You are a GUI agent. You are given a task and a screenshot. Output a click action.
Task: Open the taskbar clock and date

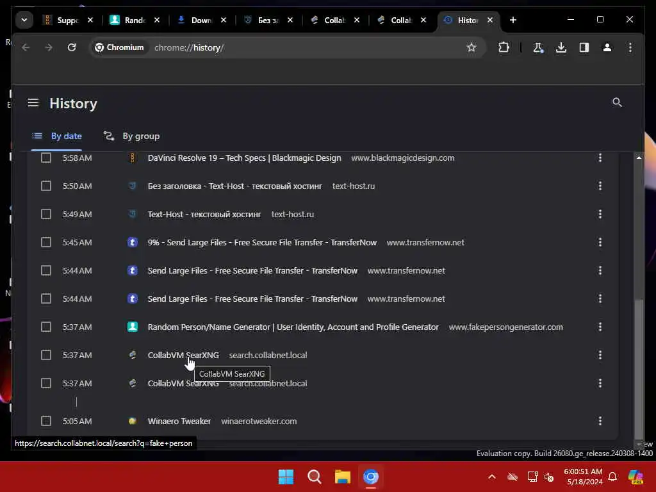tap(583, 477)
